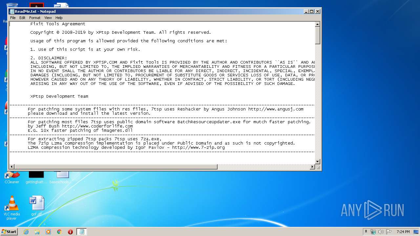Select the gettingbatt... desktop icon
Viewport: 420px width, 236px height.
[x=36, y=178]
